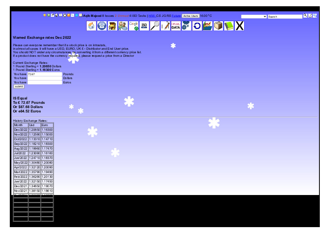330x233 pixels.
Task: Open the dropdown left of Search box
Action: coord(254,16)
